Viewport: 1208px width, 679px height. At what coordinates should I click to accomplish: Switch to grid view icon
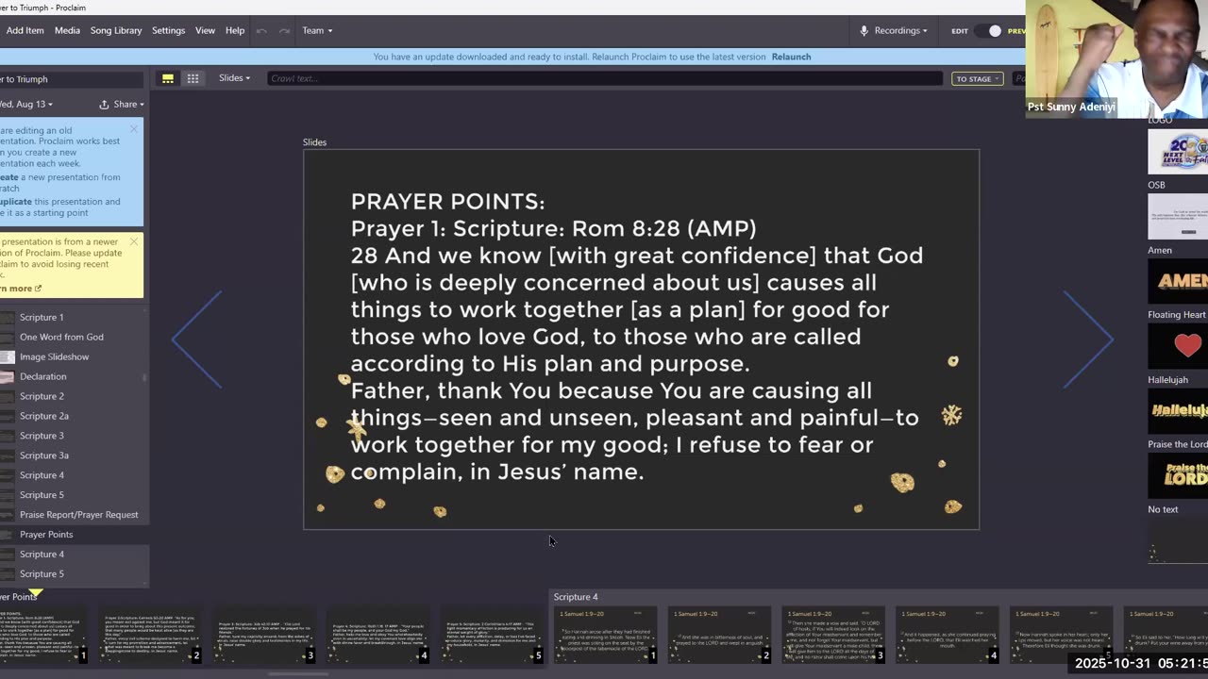[x=193, y=78]
